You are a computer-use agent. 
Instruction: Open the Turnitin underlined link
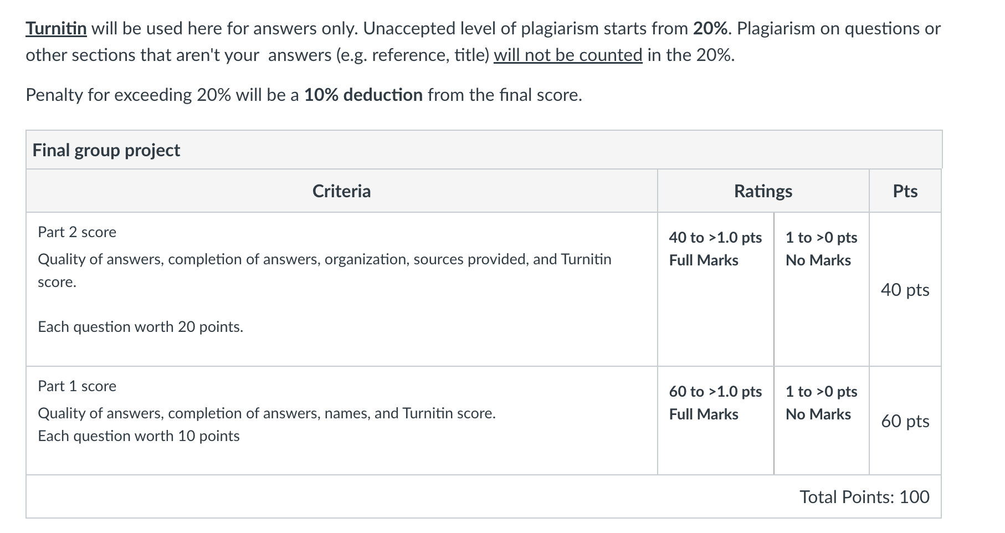click(56, 28)
